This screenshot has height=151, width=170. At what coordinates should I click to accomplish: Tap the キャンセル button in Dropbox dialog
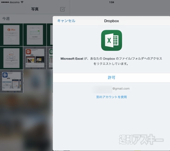[x=66, y=21]
